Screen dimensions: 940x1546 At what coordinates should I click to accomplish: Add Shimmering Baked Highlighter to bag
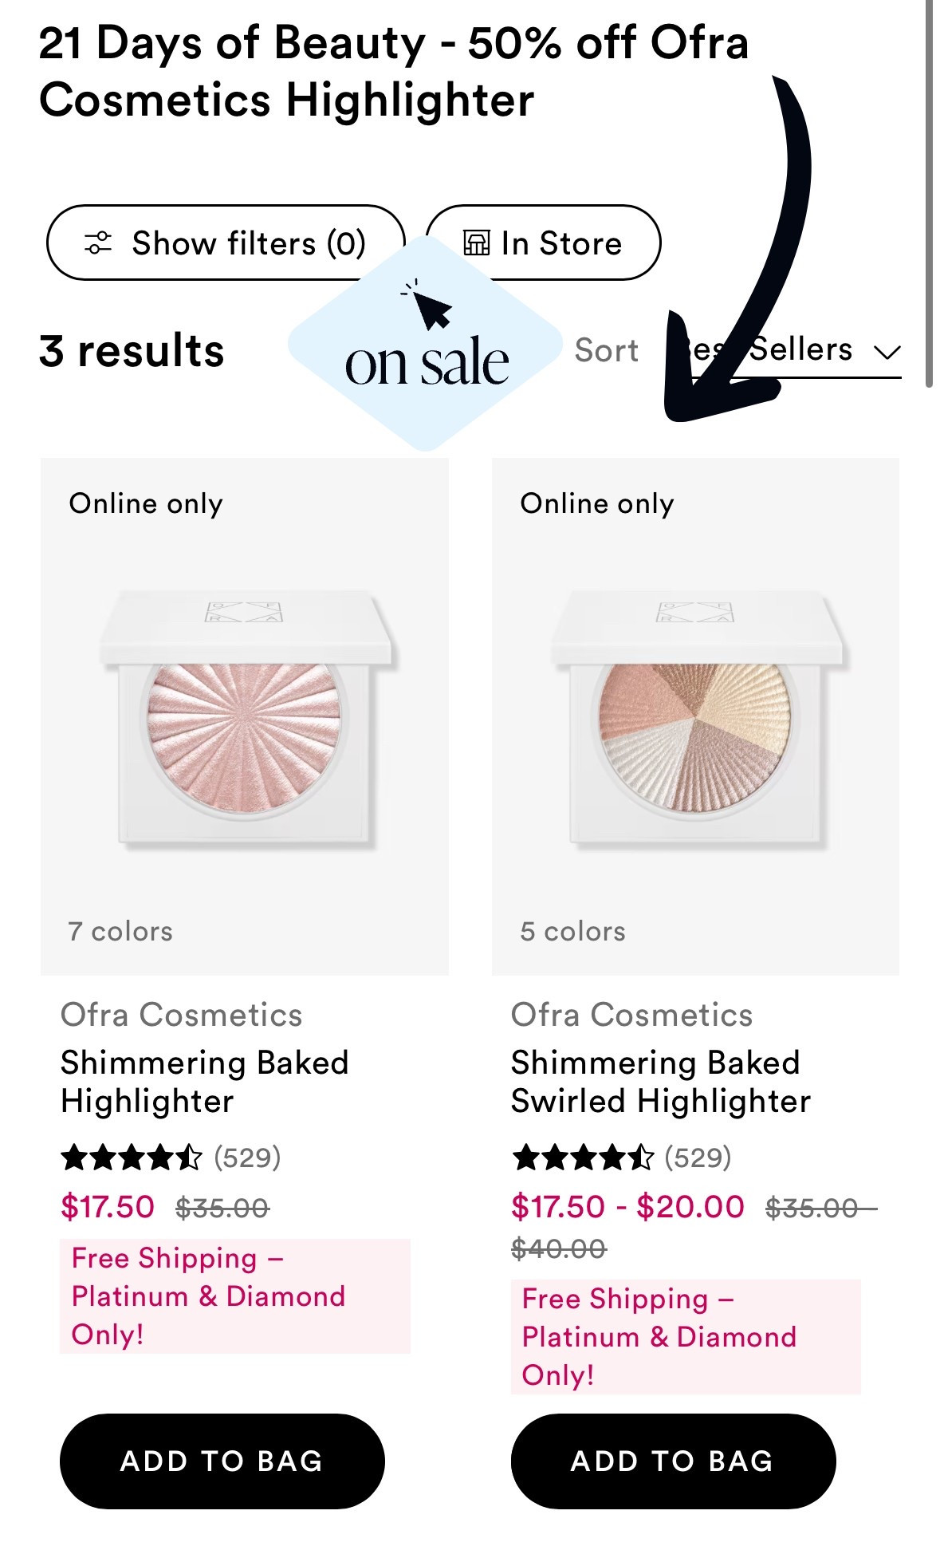click(x=221, y=1461)
